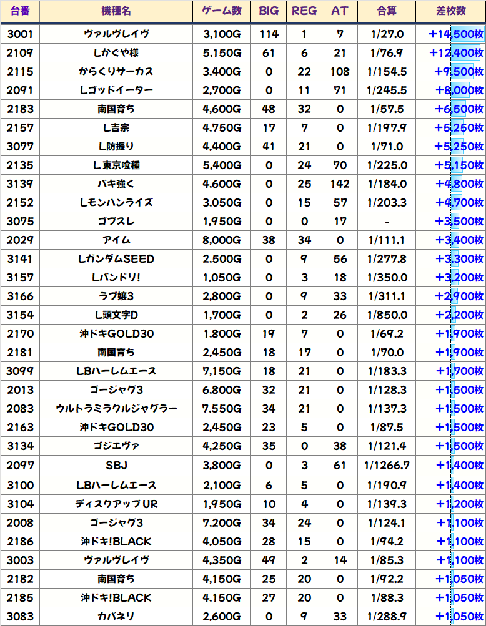Select machine number 2183
The width and height of the screenshot is (486, 626).
pos(20,109)
